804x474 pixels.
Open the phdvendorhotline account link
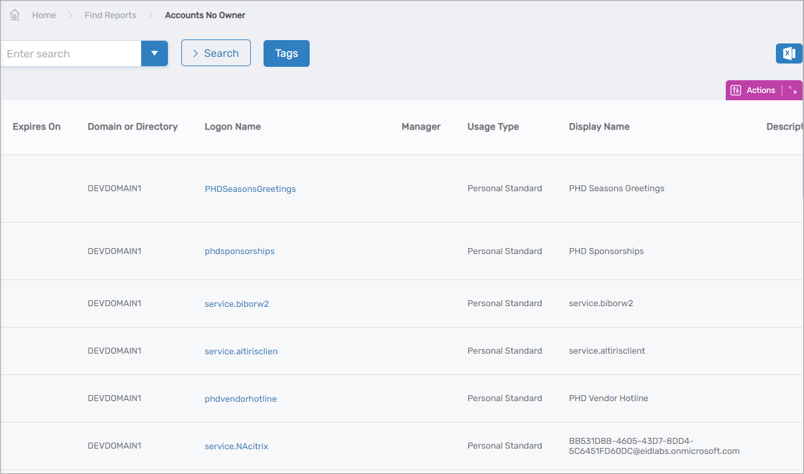point(241,399)
